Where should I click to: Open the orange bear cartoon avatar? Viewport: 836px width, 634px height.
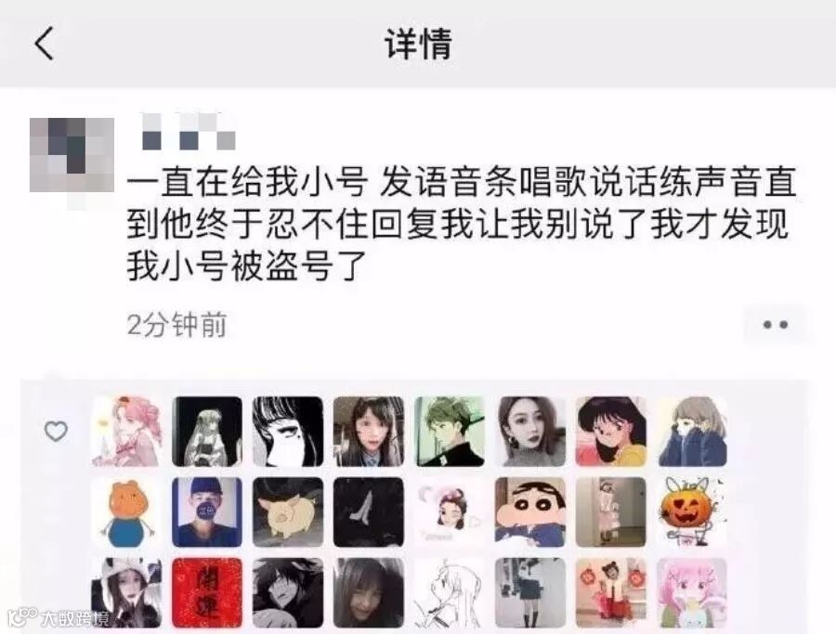(127, 512)
